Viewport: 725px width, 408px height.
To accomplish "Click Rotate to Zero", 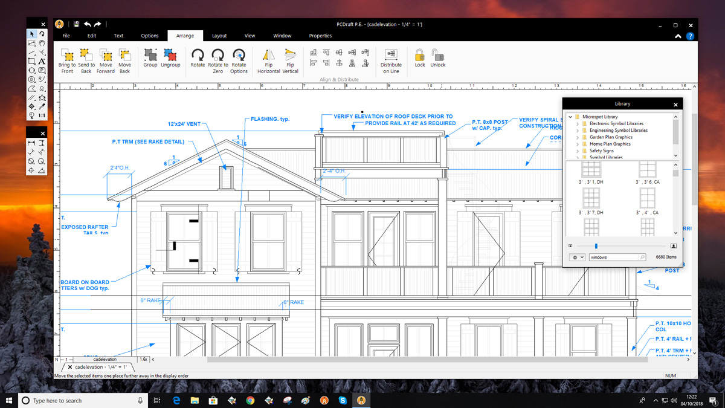I will 218,56.
